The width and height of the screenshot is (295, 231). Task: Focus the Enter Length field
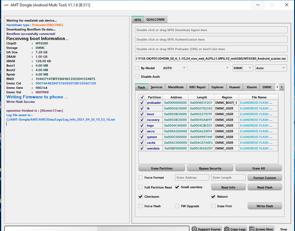click(228, 178)
